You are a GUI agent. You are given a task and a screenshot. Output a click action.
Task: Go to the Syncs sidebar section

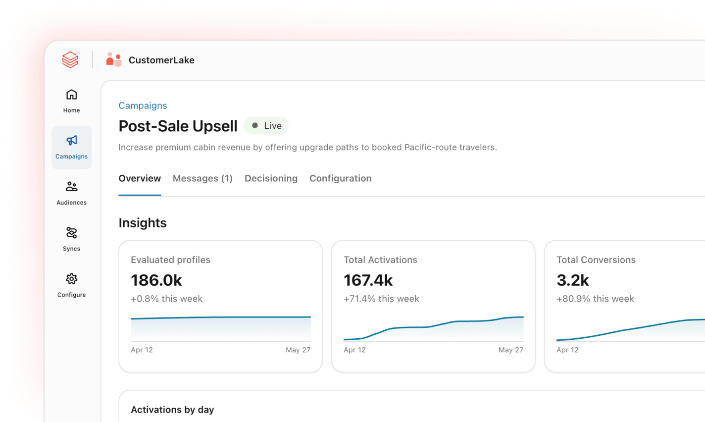click(71, 239)
